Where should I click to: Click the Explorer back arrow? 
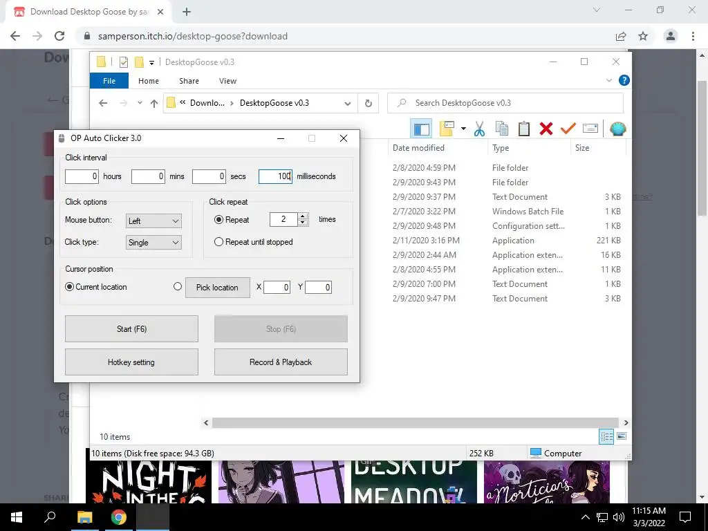(x=103, y=103)
